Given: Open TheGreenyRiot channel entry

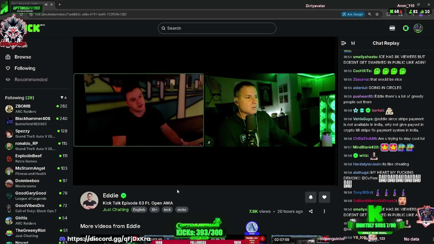Looking at the screenshot, I should pos(36,233).
